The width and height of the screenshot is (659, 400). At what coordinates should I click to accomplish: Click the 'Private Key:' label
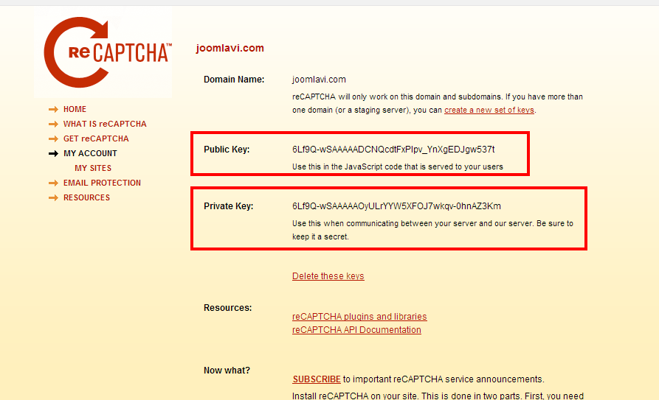click(229, 206)
